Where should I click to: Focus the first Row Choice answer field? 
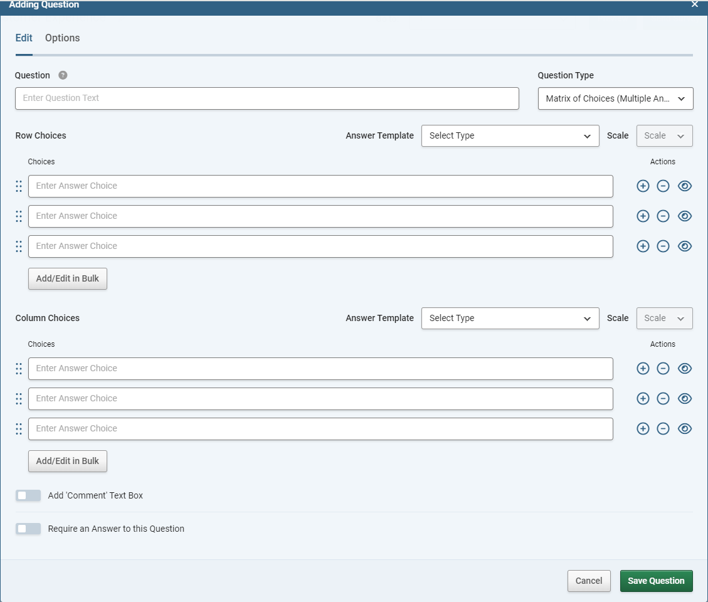320,186
